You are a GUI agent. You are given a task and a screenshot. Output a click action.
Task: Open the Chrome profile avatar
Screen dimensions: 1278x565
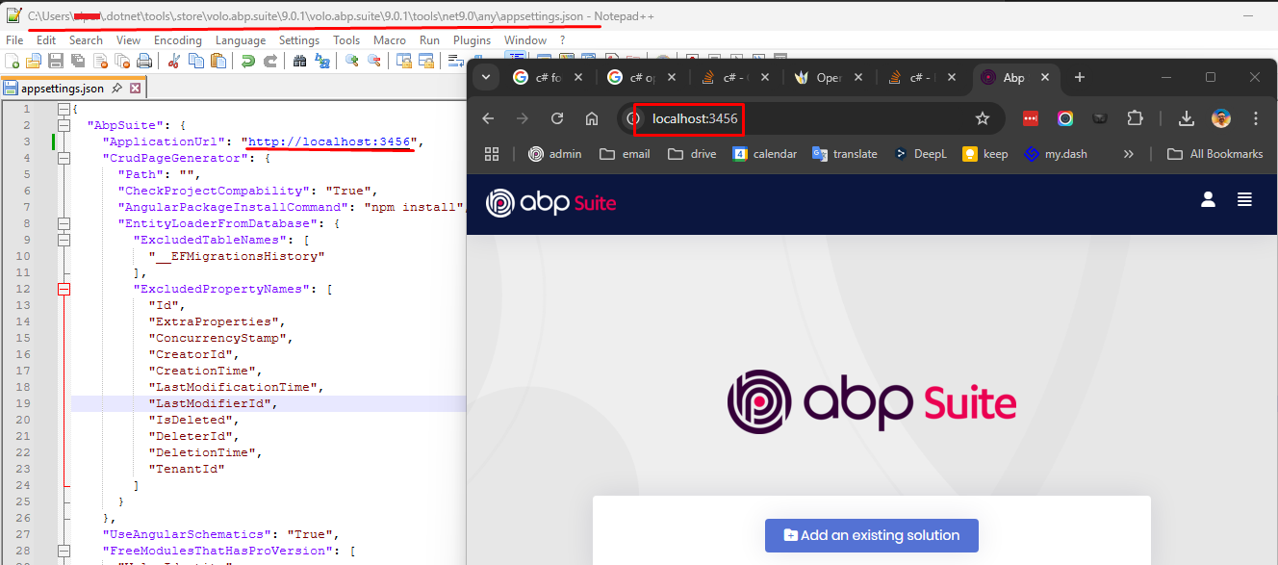[x=1221, y=118]
